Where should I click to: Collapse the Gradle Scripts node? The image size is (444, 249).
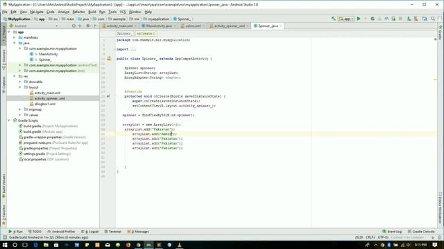tap(9, 120)
